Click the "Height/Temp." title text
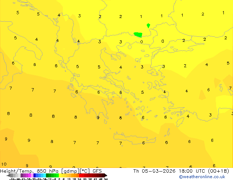This screenshot has height=180, width=233. 17,171
